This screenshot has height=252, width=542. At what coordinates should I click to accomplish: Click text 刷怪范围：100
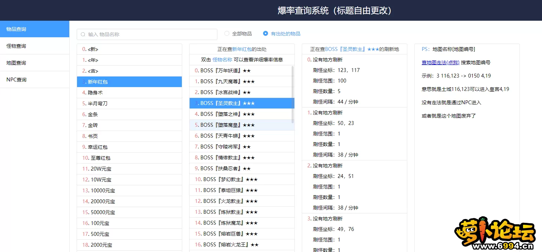[x=330, y=81]
